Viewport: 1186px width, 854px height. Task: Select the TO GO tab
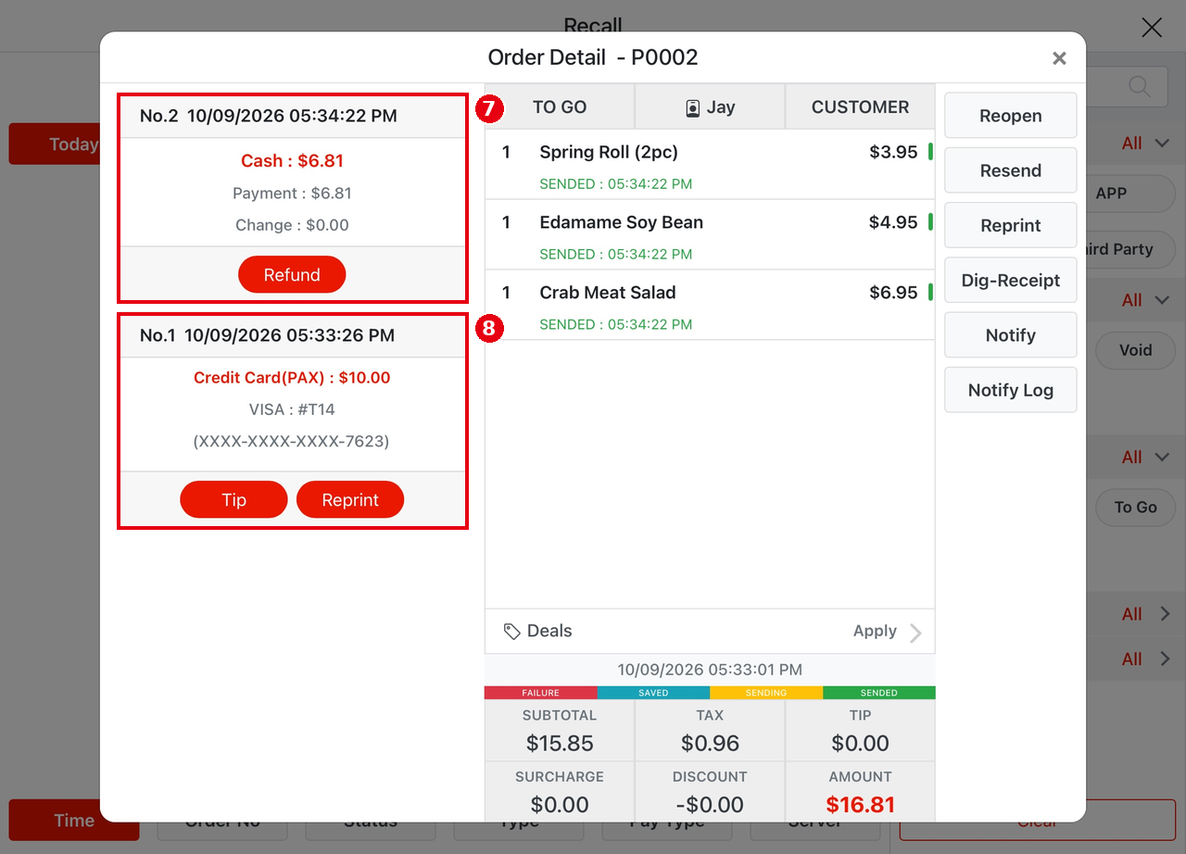point(560,107)
